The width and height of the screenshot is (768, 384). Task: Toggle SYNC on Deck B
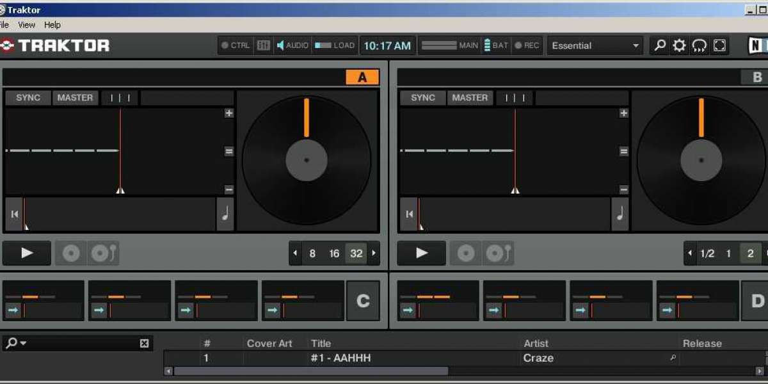(423, 98)
